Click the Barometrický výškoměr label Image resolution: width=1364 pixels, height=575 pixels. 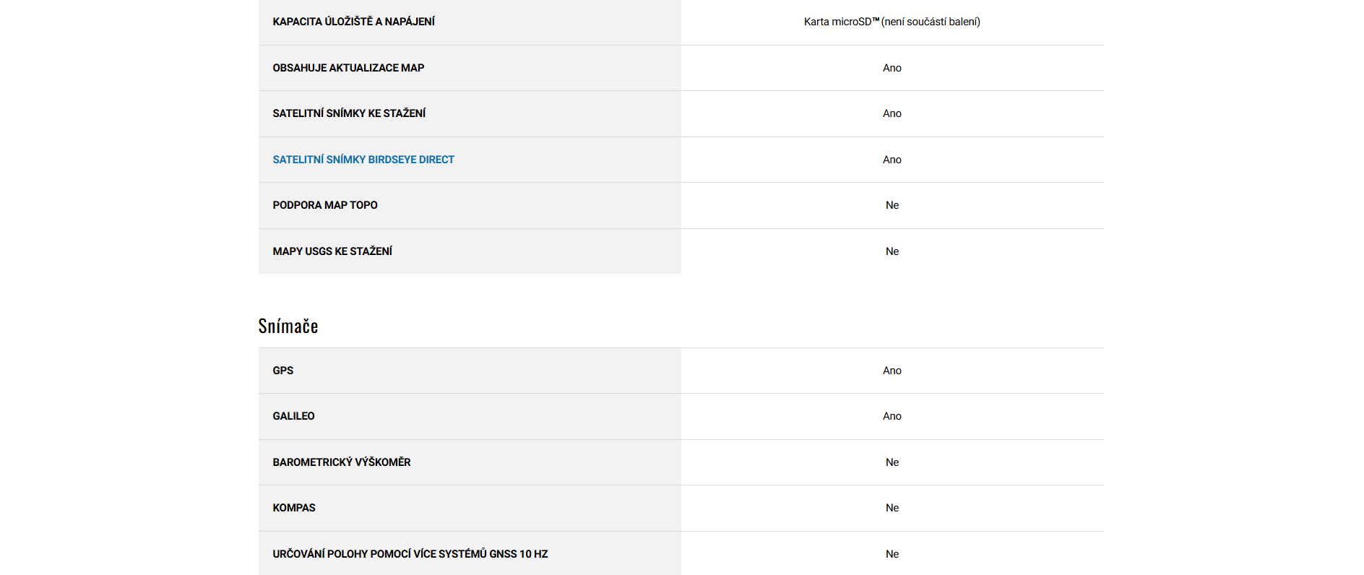[342, 462]
